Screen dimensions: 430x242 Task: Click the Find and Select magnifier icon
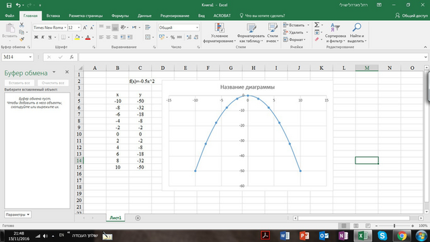click(356, 28)
